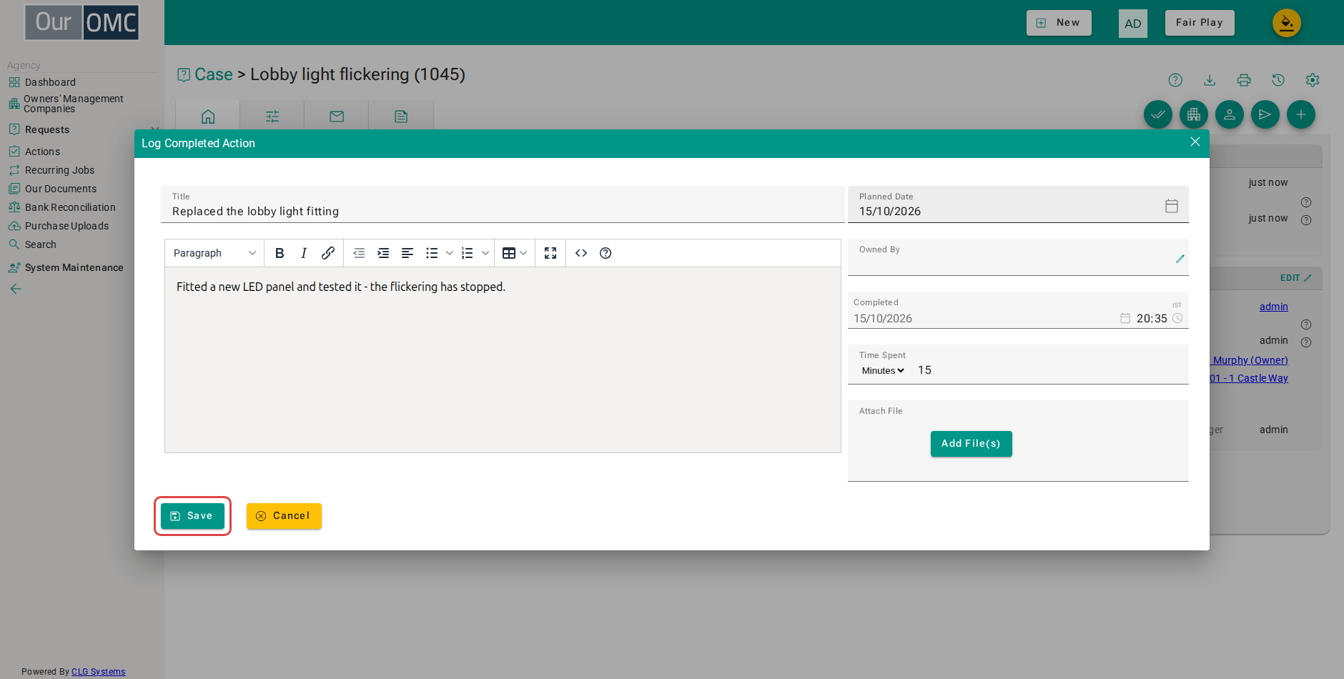Open the editor help icon
Viewport: 1344px width, 679px height.
[x=606, y=253]
